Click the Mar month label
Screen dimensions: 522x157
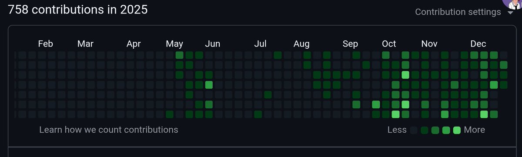[85, 44]
